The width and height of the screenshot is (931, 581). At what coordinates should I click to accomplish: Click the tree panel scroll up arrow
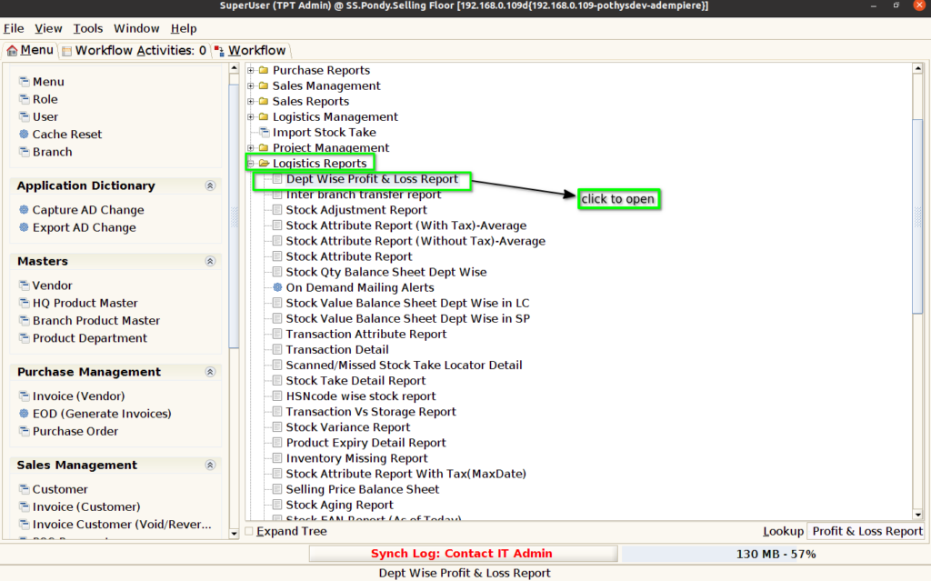[x=917, y=69]
